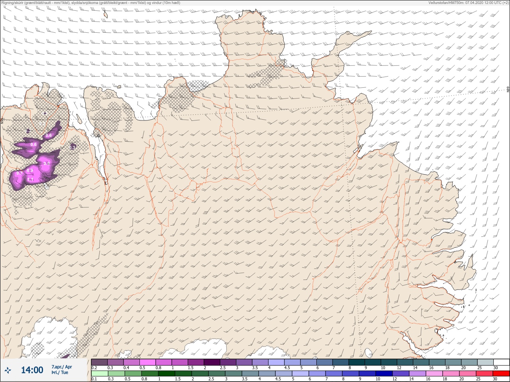The image size is (510, 382).
Task: Select upper legend swatch between 0.8 and 1
Action: click(x=164, y=362)
